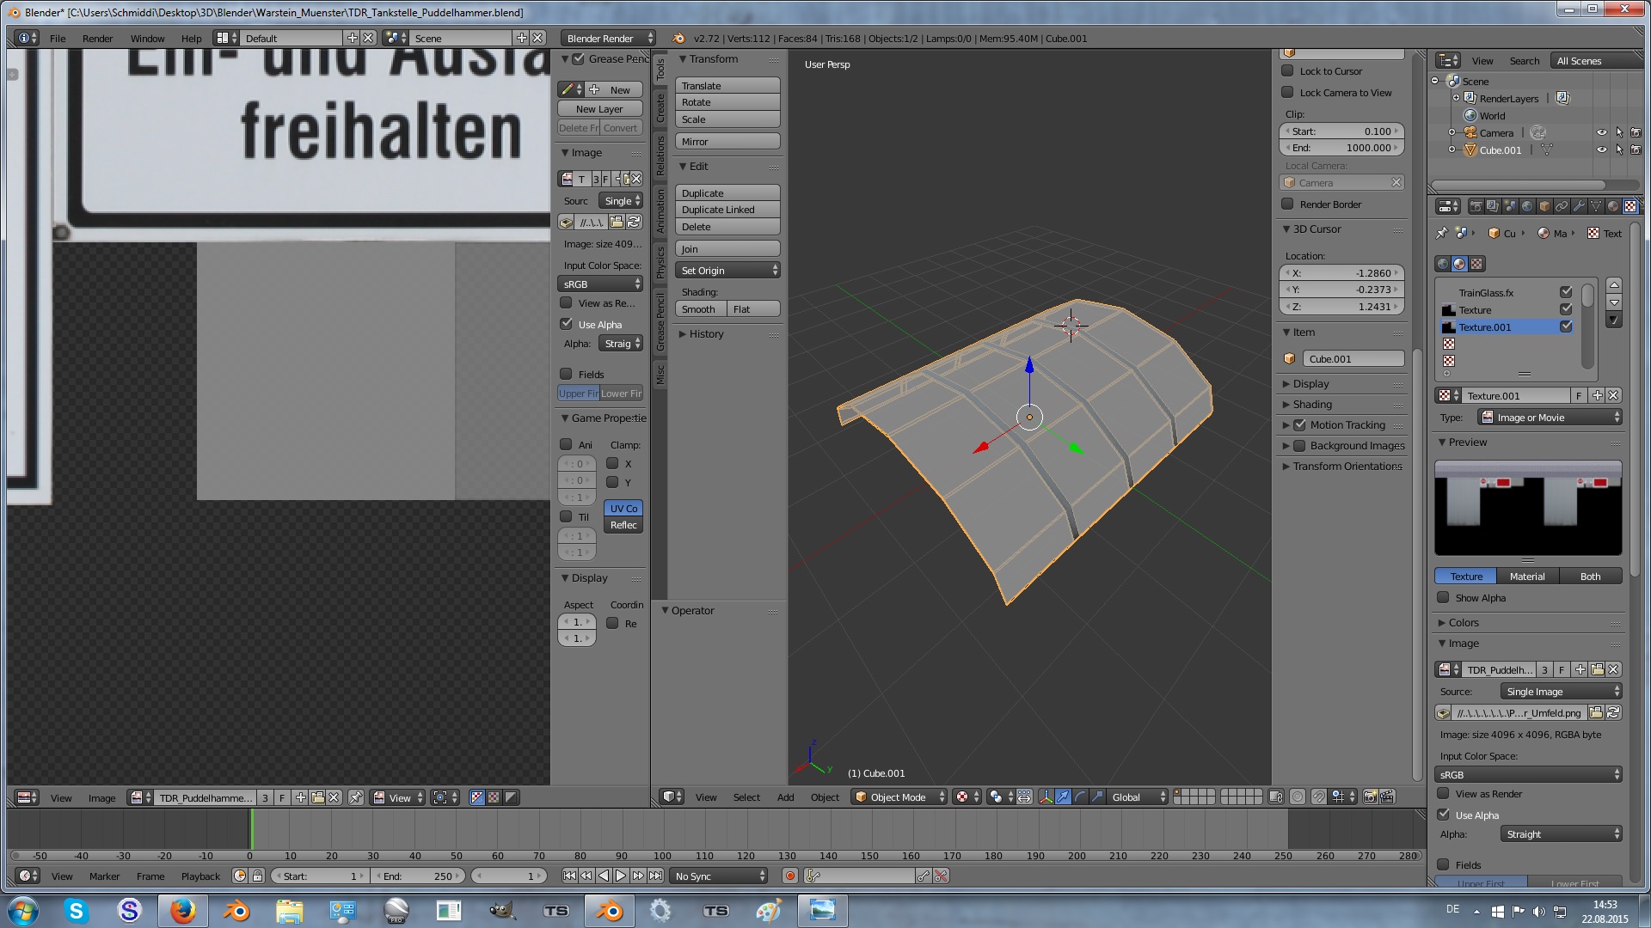Enable the rotate manipulator arc icon
Viewport: 1651px width, 928px height.
pos(1080,797)
